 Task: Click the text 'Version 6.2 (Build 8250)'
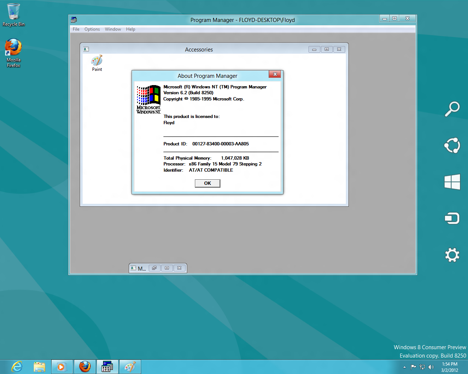click(x=188, y=93)
